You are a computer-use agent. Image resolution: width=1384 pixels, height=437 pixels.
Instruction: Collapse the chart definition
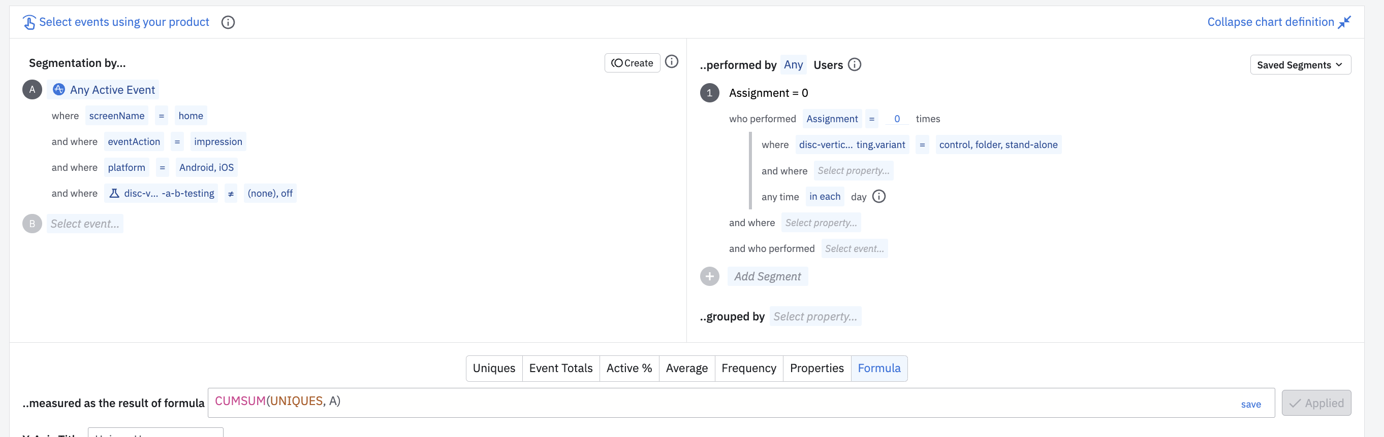click(1278, 22)
